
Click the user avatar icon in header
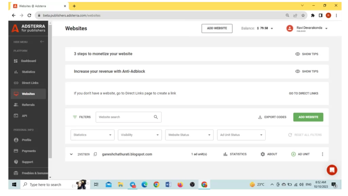pos(290,29)
